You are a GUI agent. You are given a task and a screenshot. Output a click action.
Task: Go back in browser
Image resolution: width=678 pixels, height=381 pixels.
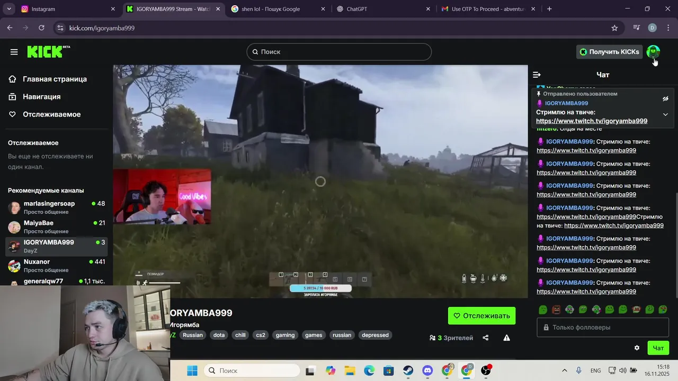(x=10, y=28)
